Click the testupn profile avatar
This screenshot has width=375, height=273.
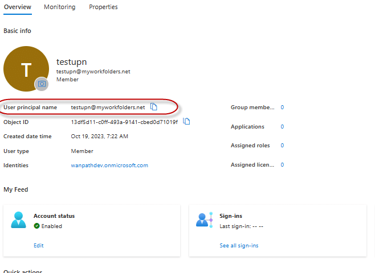26,69
